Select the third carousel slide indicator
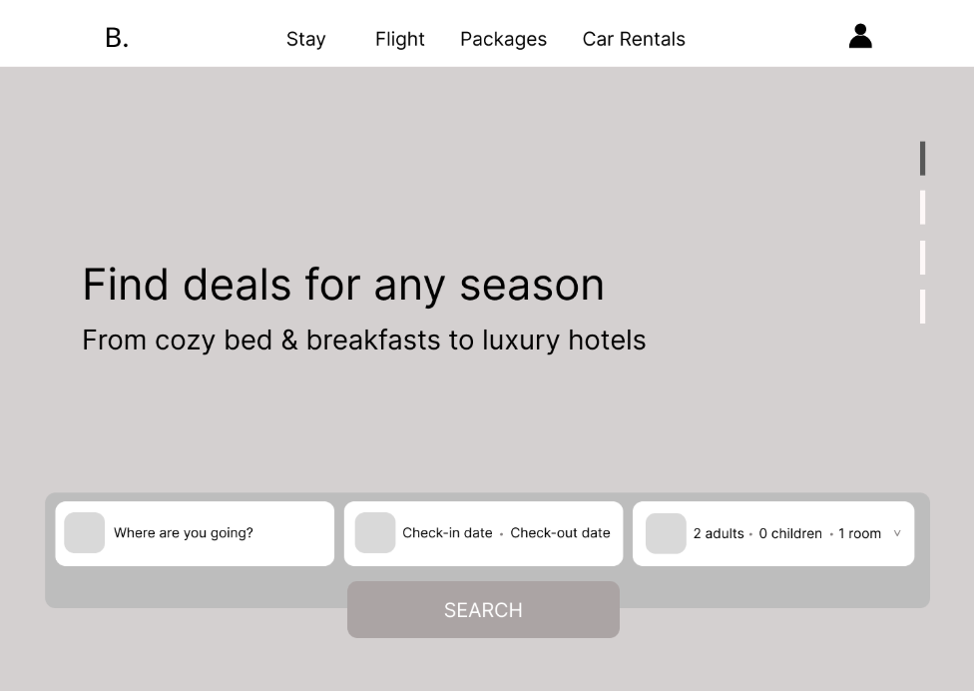Viewport: 974px width, 691px height. coord(922,258)
